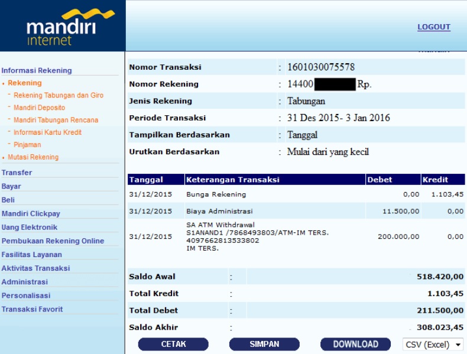Open Mandiri Deposito submenu

40,108
